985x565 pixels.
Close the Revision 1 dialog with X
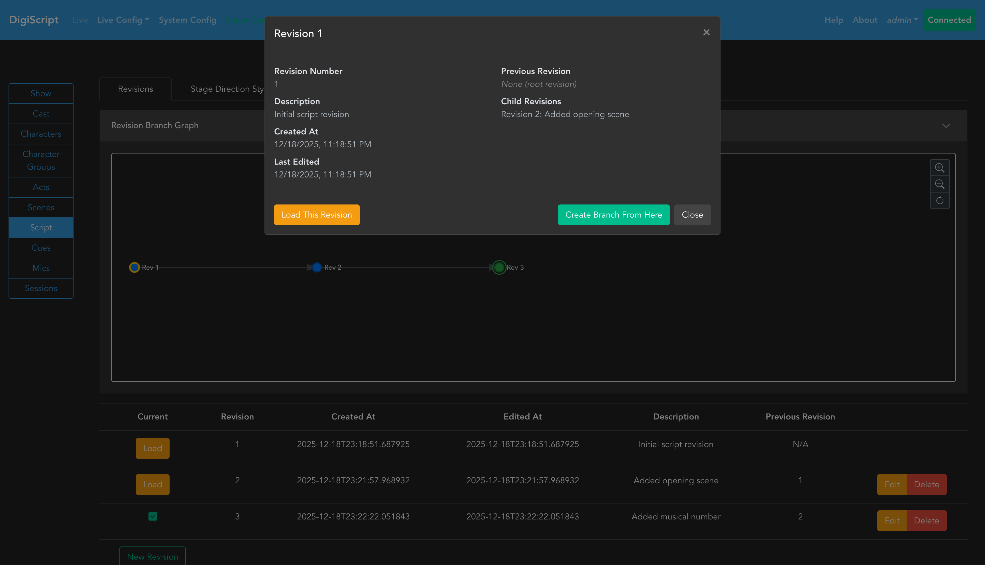pos(706,32)
